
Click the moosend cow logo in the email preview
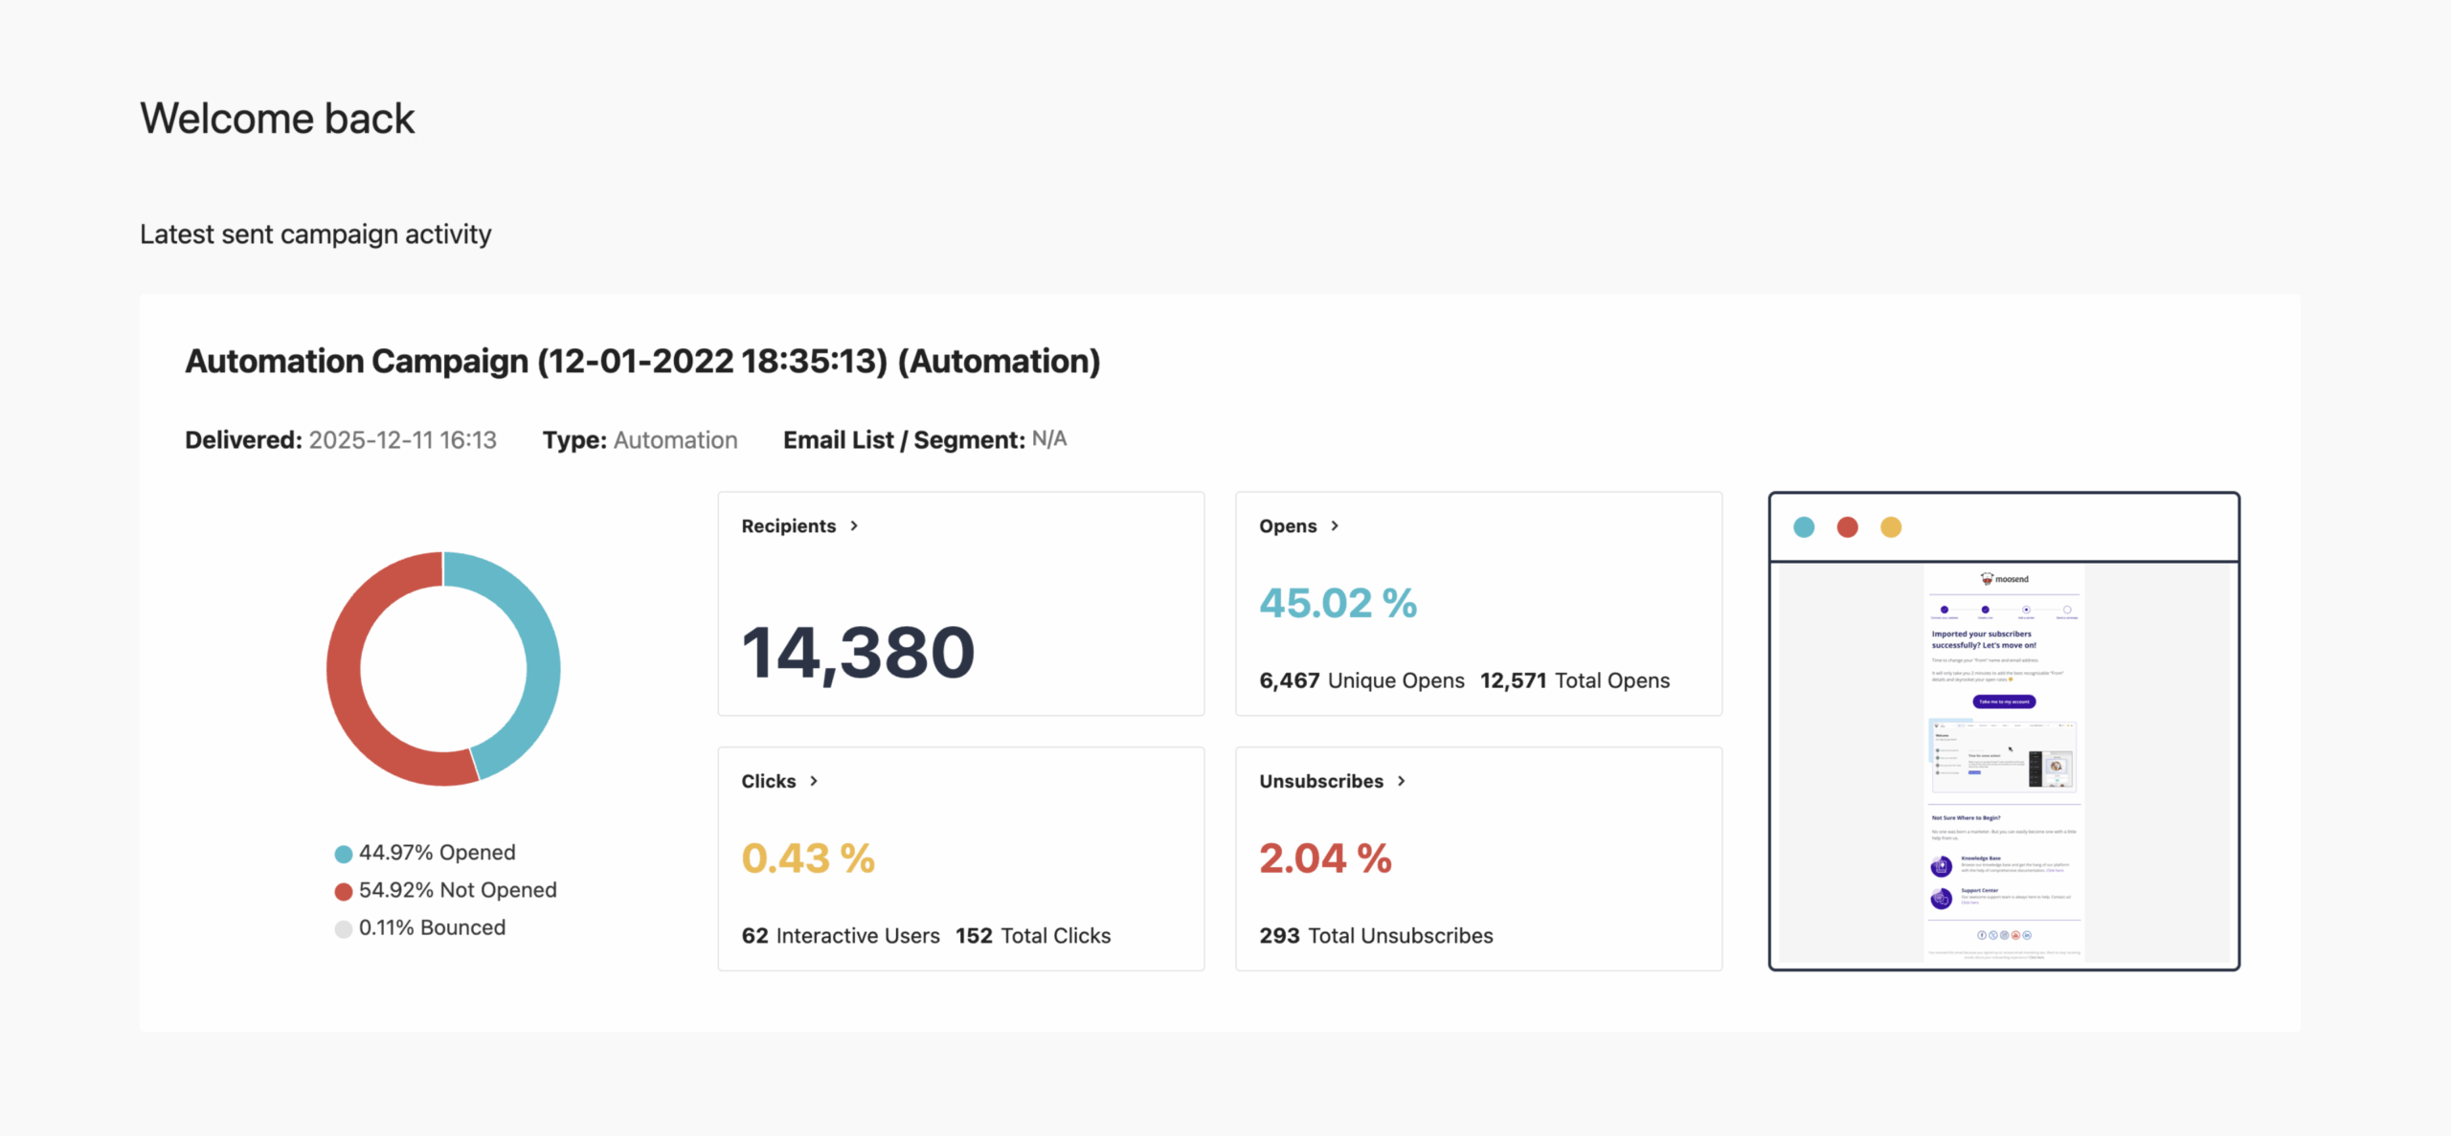point(1987,579)
